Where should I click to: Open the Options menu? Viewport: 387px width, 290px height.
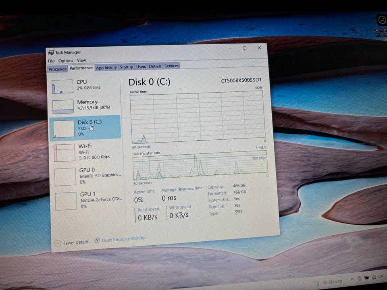(66, 61)
